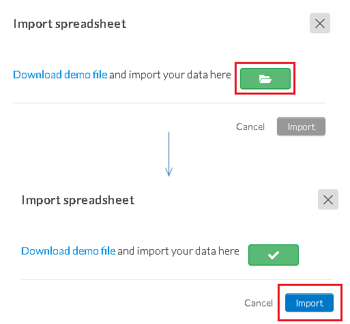Viewport: 350px width, 324px height.
Task: Close the upper Import spreadsheet dialog
Action: point(320,23)
